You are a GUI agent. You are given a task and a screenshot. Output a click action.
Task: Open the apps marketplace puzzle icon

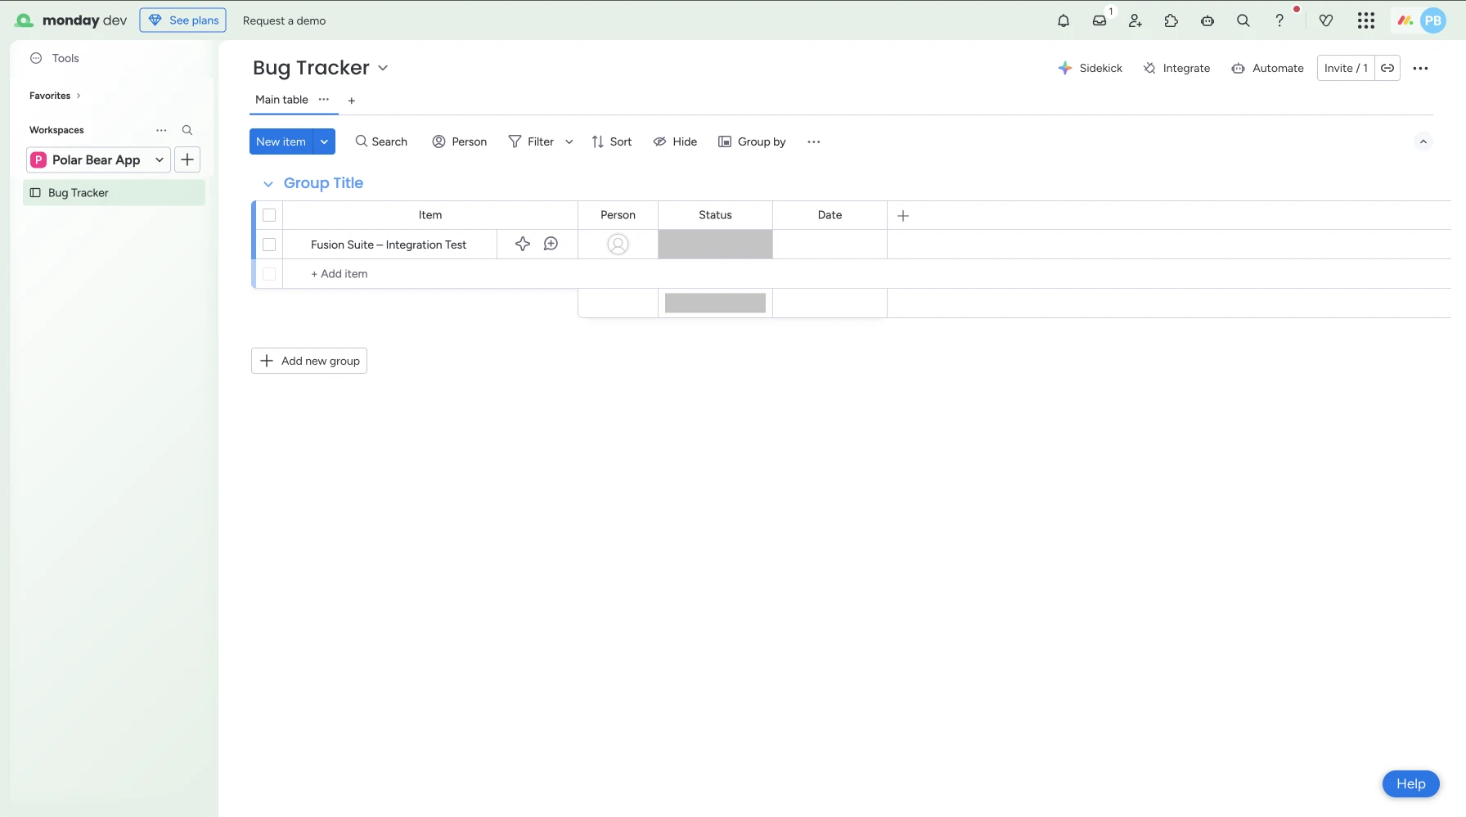(x=1171, y=21)
